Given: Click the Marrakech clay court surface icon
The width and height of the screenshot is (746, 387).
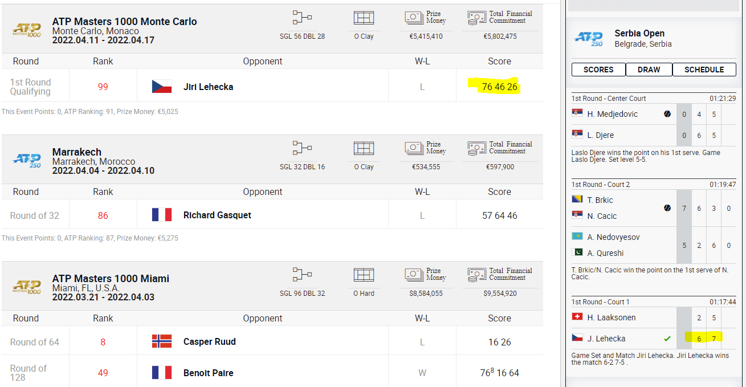Looking at the screenshot, I should coord(364,149).
